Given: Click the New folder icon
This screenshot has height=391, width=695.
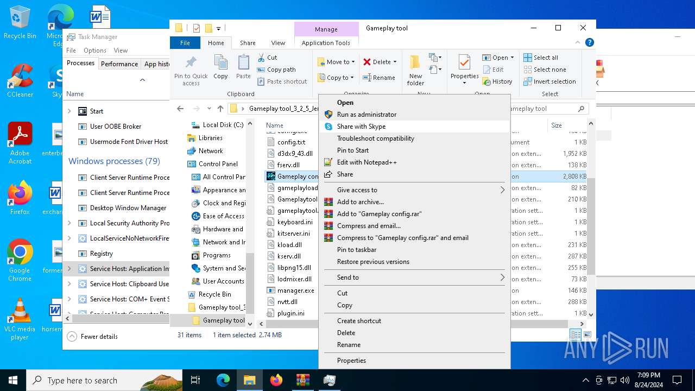Looking at the screenshot, I should [x=415, y=70].
